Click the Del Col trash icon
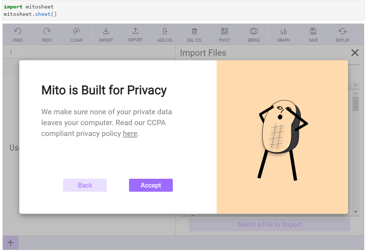This screenshot has height=252, width=367. pyautogui.click(x=195, y=32)
